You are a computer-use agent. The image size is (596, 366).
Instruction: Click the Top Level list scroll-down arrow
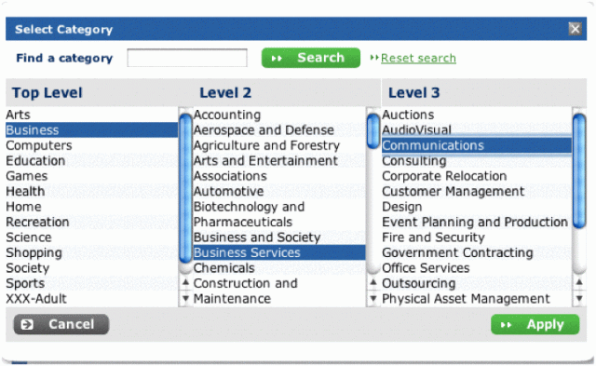[185, 298]
